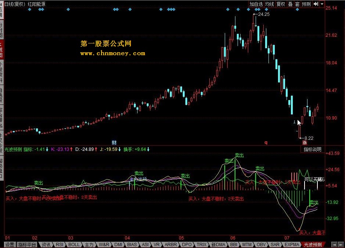The width and height of the screenshot is (345, 248).
Task: Switch to the DPO indicator tab
Action: (x=187, y=245)
